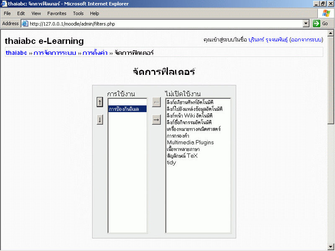Click the right arrow to disable filter
Image resolution: width=335 pixels, height=251 pixels.
coord(156,120)
